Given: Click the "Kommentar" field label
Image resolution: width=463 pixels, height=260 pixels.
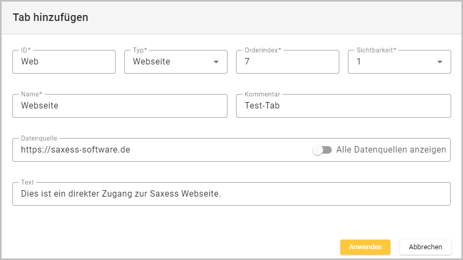Looking at the screenshot, I should click(262, 94).
